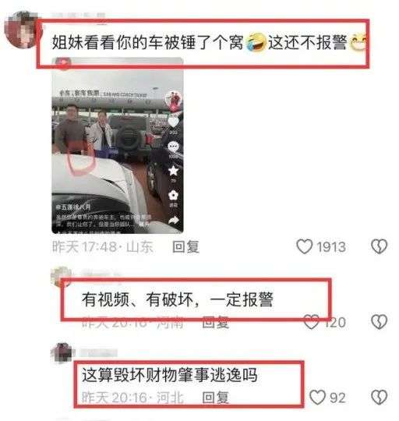The height and width of the screenshot is (421, 399).
Task: Like the comment with 92 likes
Action: pos(317,397)
